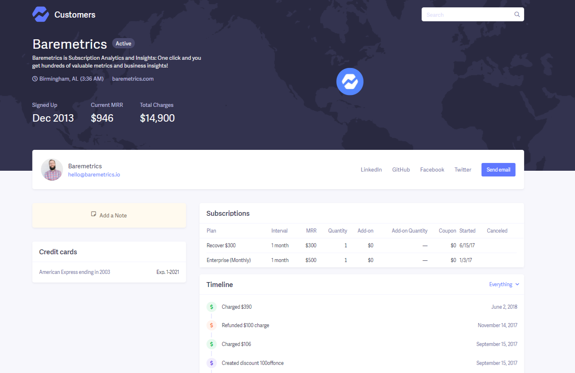Click the $500 MRR value

311,260
